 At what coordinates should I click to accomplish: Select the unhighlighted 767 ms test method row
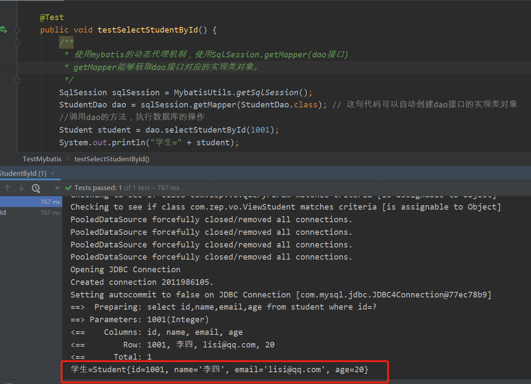(31, 213)
